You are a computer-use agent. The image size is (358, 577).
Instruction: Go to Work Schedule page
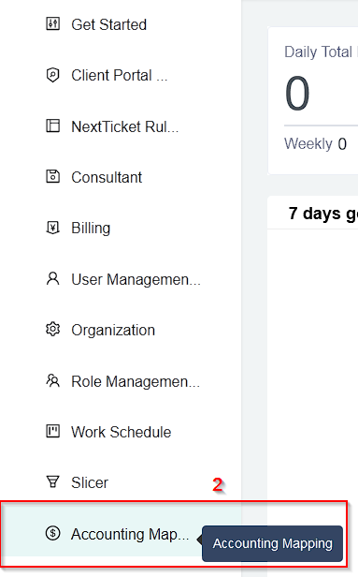[x=121, y=432]
